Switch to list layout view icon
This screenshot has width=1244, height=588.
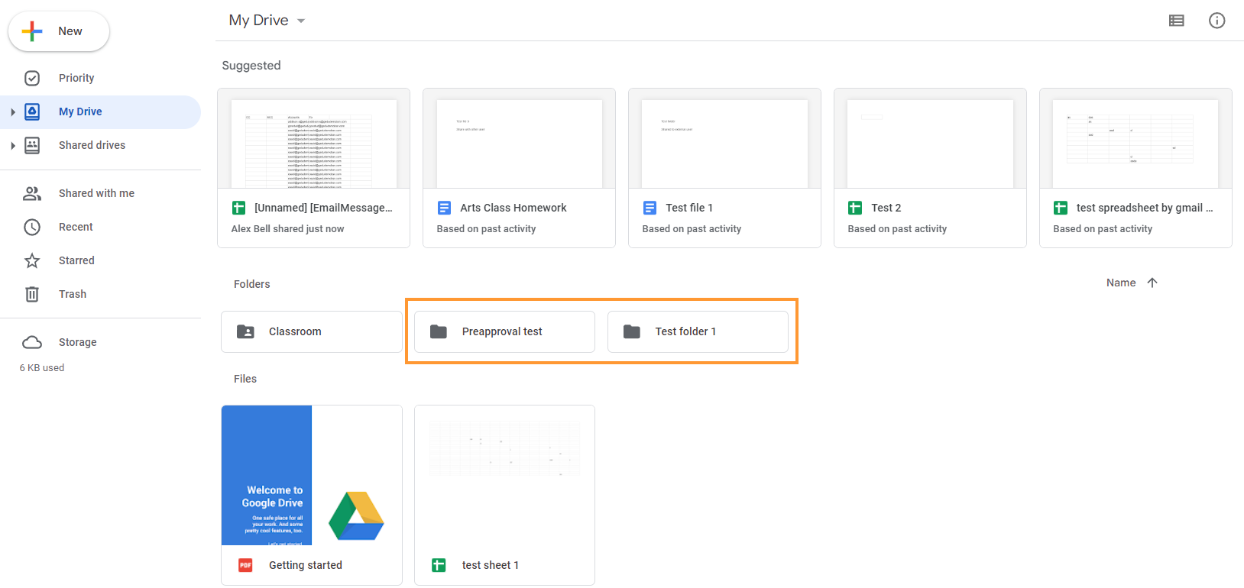tap(1177, 21)
